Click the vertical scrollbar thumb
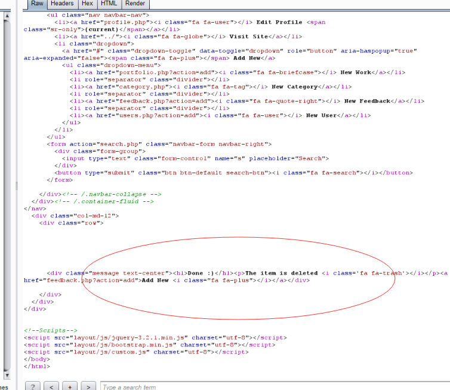The width and height of the screenshot is (450, 390). point(7,195)
